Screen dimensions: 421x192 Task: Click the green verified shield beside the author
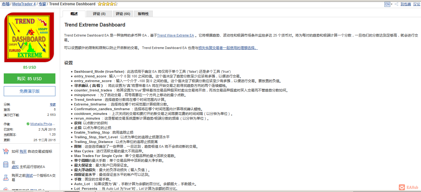[28, 124]
